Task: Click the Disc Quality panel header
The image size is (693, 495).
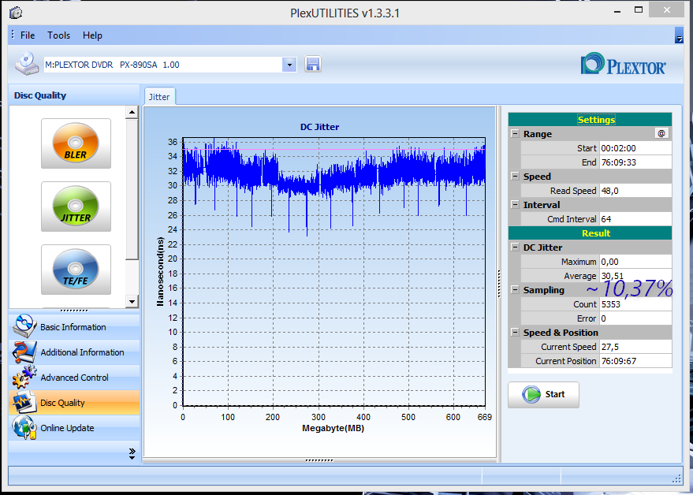Action: pos(74,95)
